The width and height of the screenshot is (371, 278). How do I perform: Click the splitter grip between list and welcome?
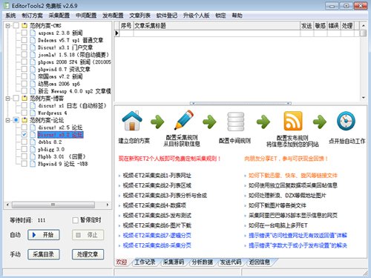tap(240, 103)
